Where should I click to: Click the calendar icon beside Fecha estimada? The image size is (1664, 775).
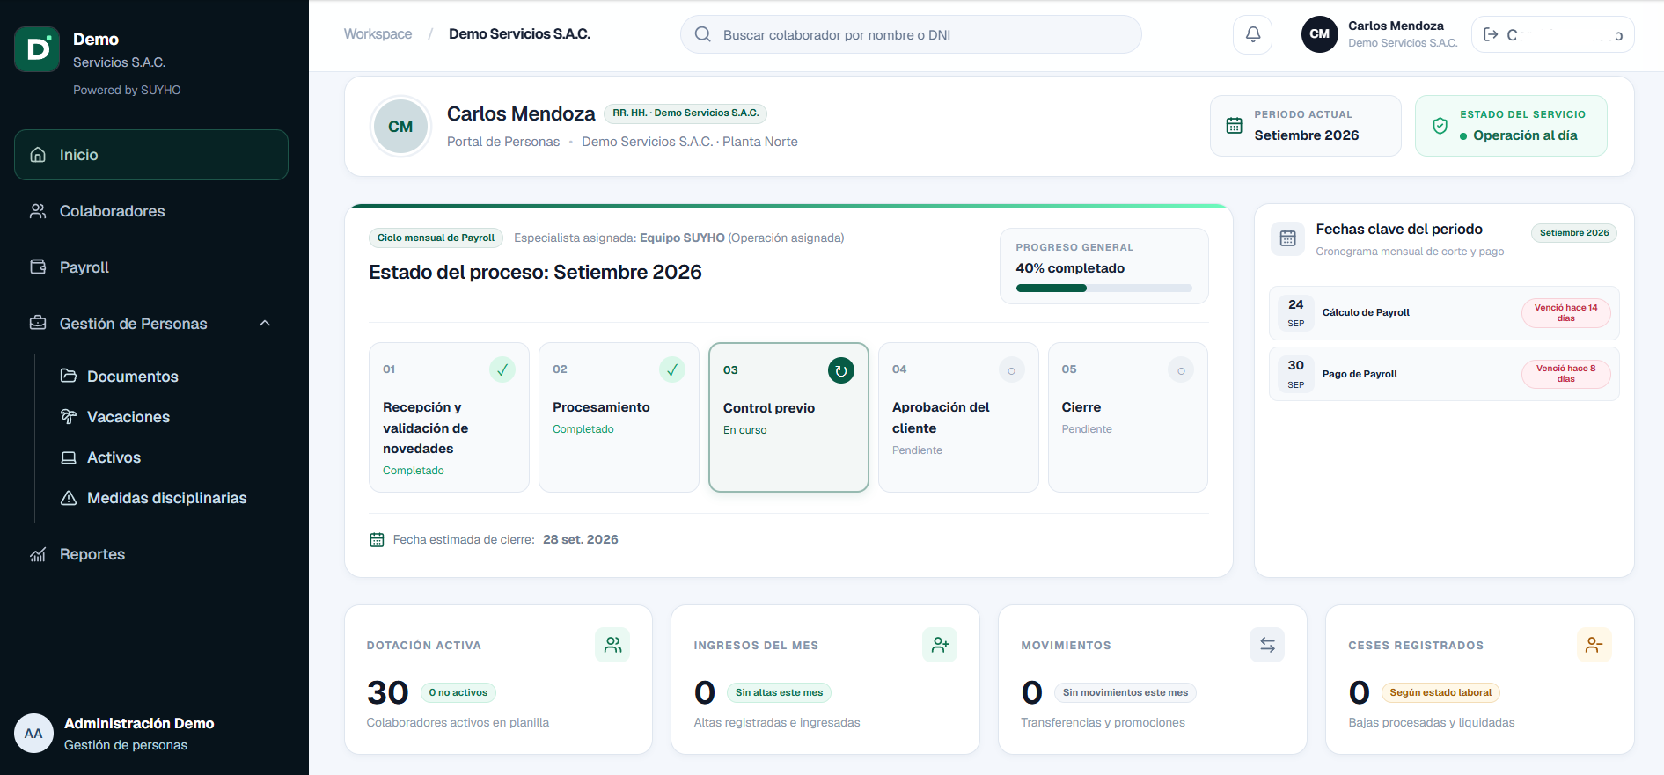[377, 540]
